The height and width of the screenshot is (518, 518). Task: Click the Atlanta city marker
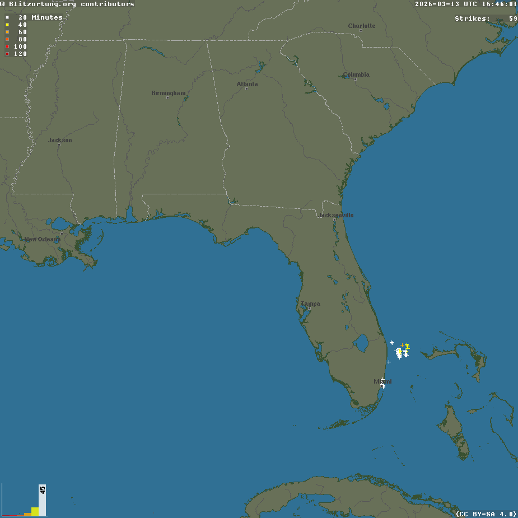(246, 88)
